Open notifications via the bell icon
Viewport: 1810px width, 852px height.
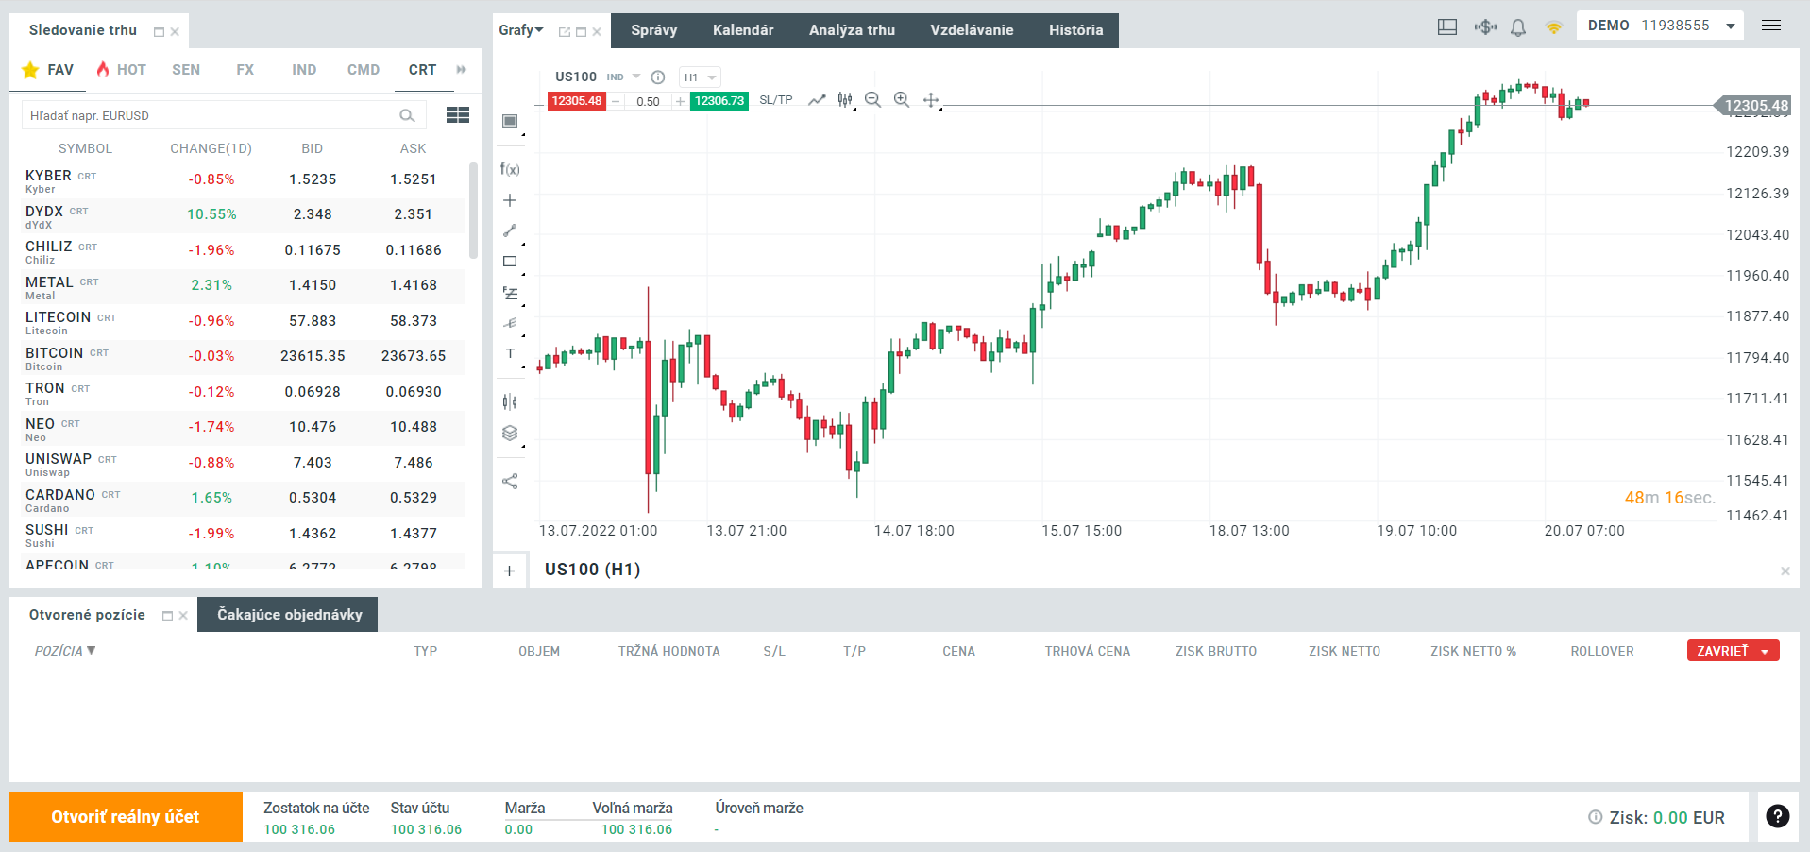(x=1517, y=27)
